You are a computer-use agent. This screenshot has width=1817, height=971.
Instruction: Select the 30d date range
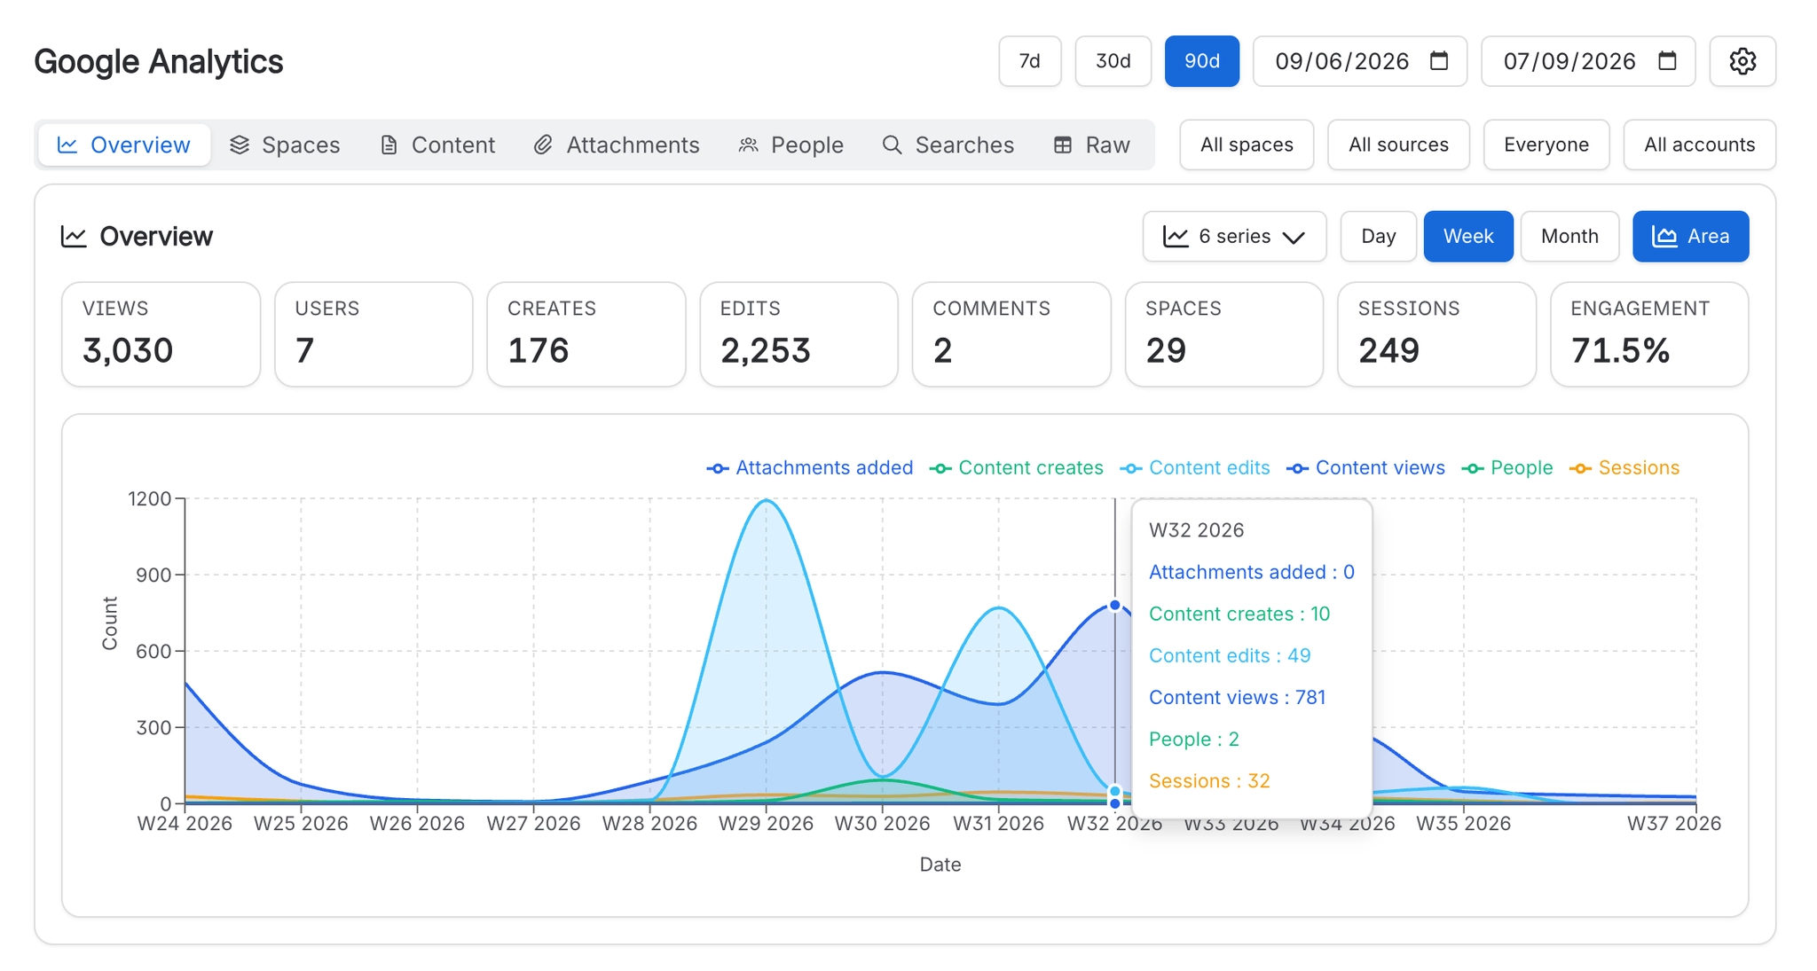(x=1113, y=61)
